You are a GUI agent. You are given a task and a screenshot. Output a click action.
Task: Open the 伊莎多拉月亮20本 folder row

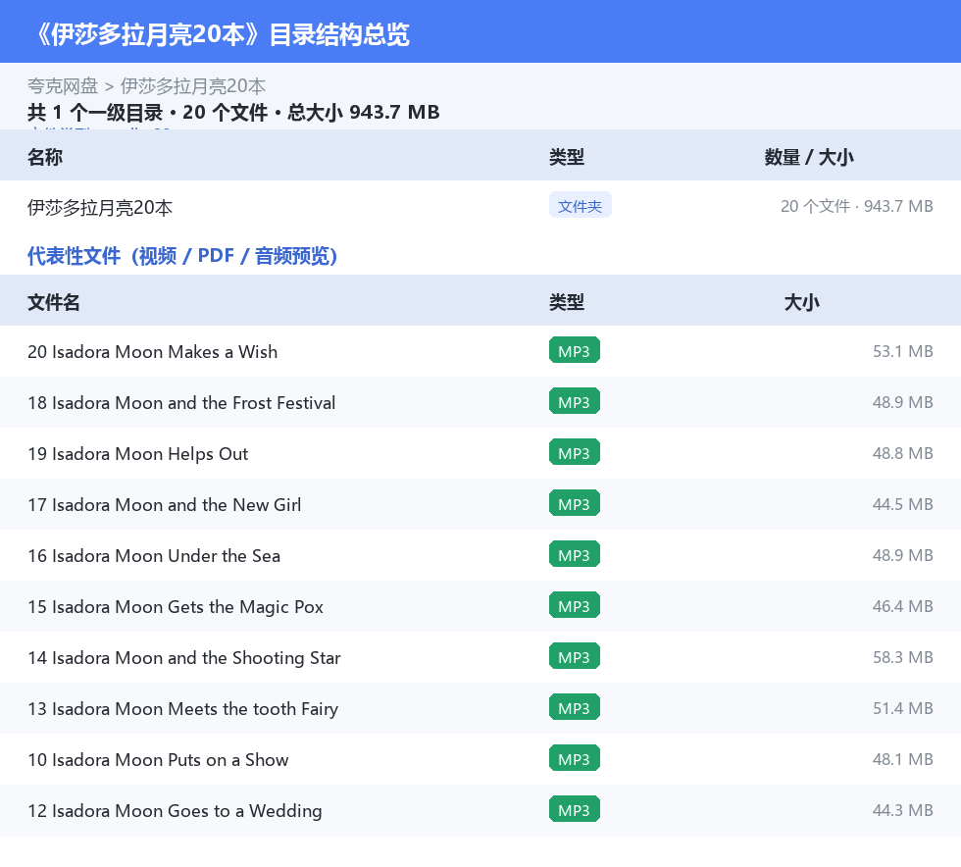tap(480, 207)
